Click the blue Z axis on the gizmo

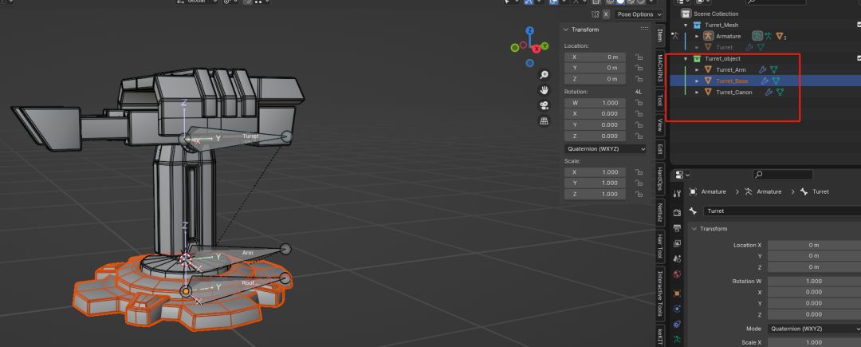(530, 31)
